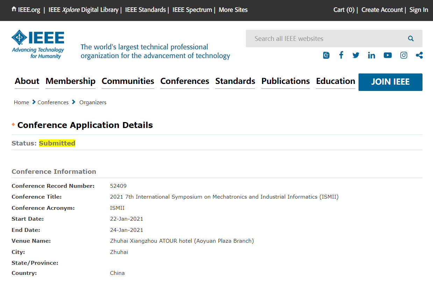The height and width of the screenshot is (284, 433).
Task: Open IEEE Collabratec social icon
Action: click(x=326, y=55)
